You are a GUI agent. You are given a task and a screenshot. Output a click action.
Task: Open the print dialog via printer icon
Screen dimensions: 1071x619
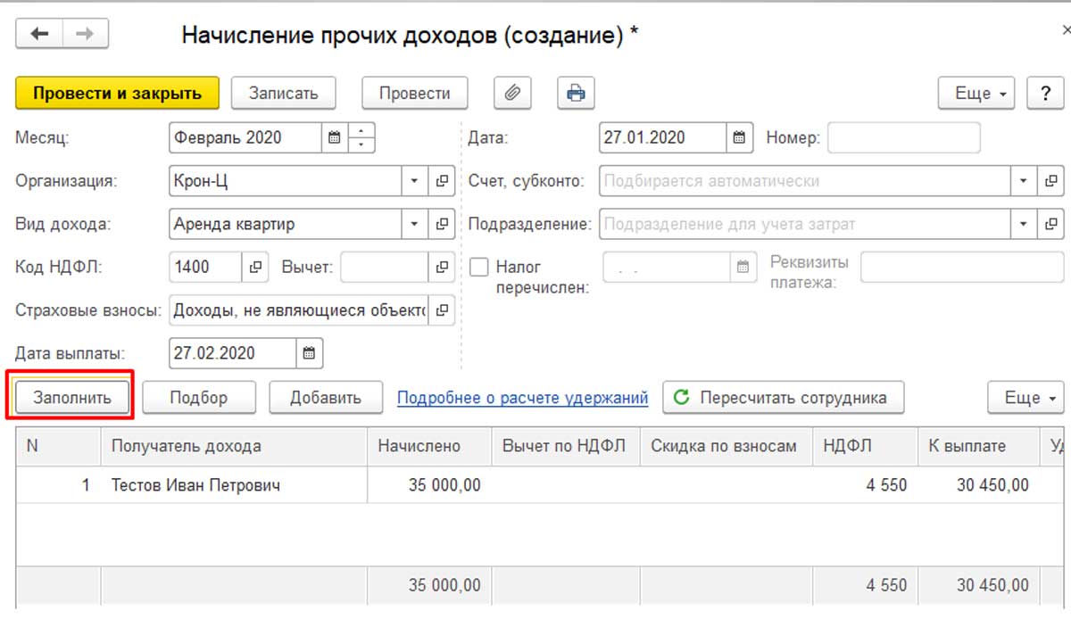pyautogui.click(x=575, y=93)
